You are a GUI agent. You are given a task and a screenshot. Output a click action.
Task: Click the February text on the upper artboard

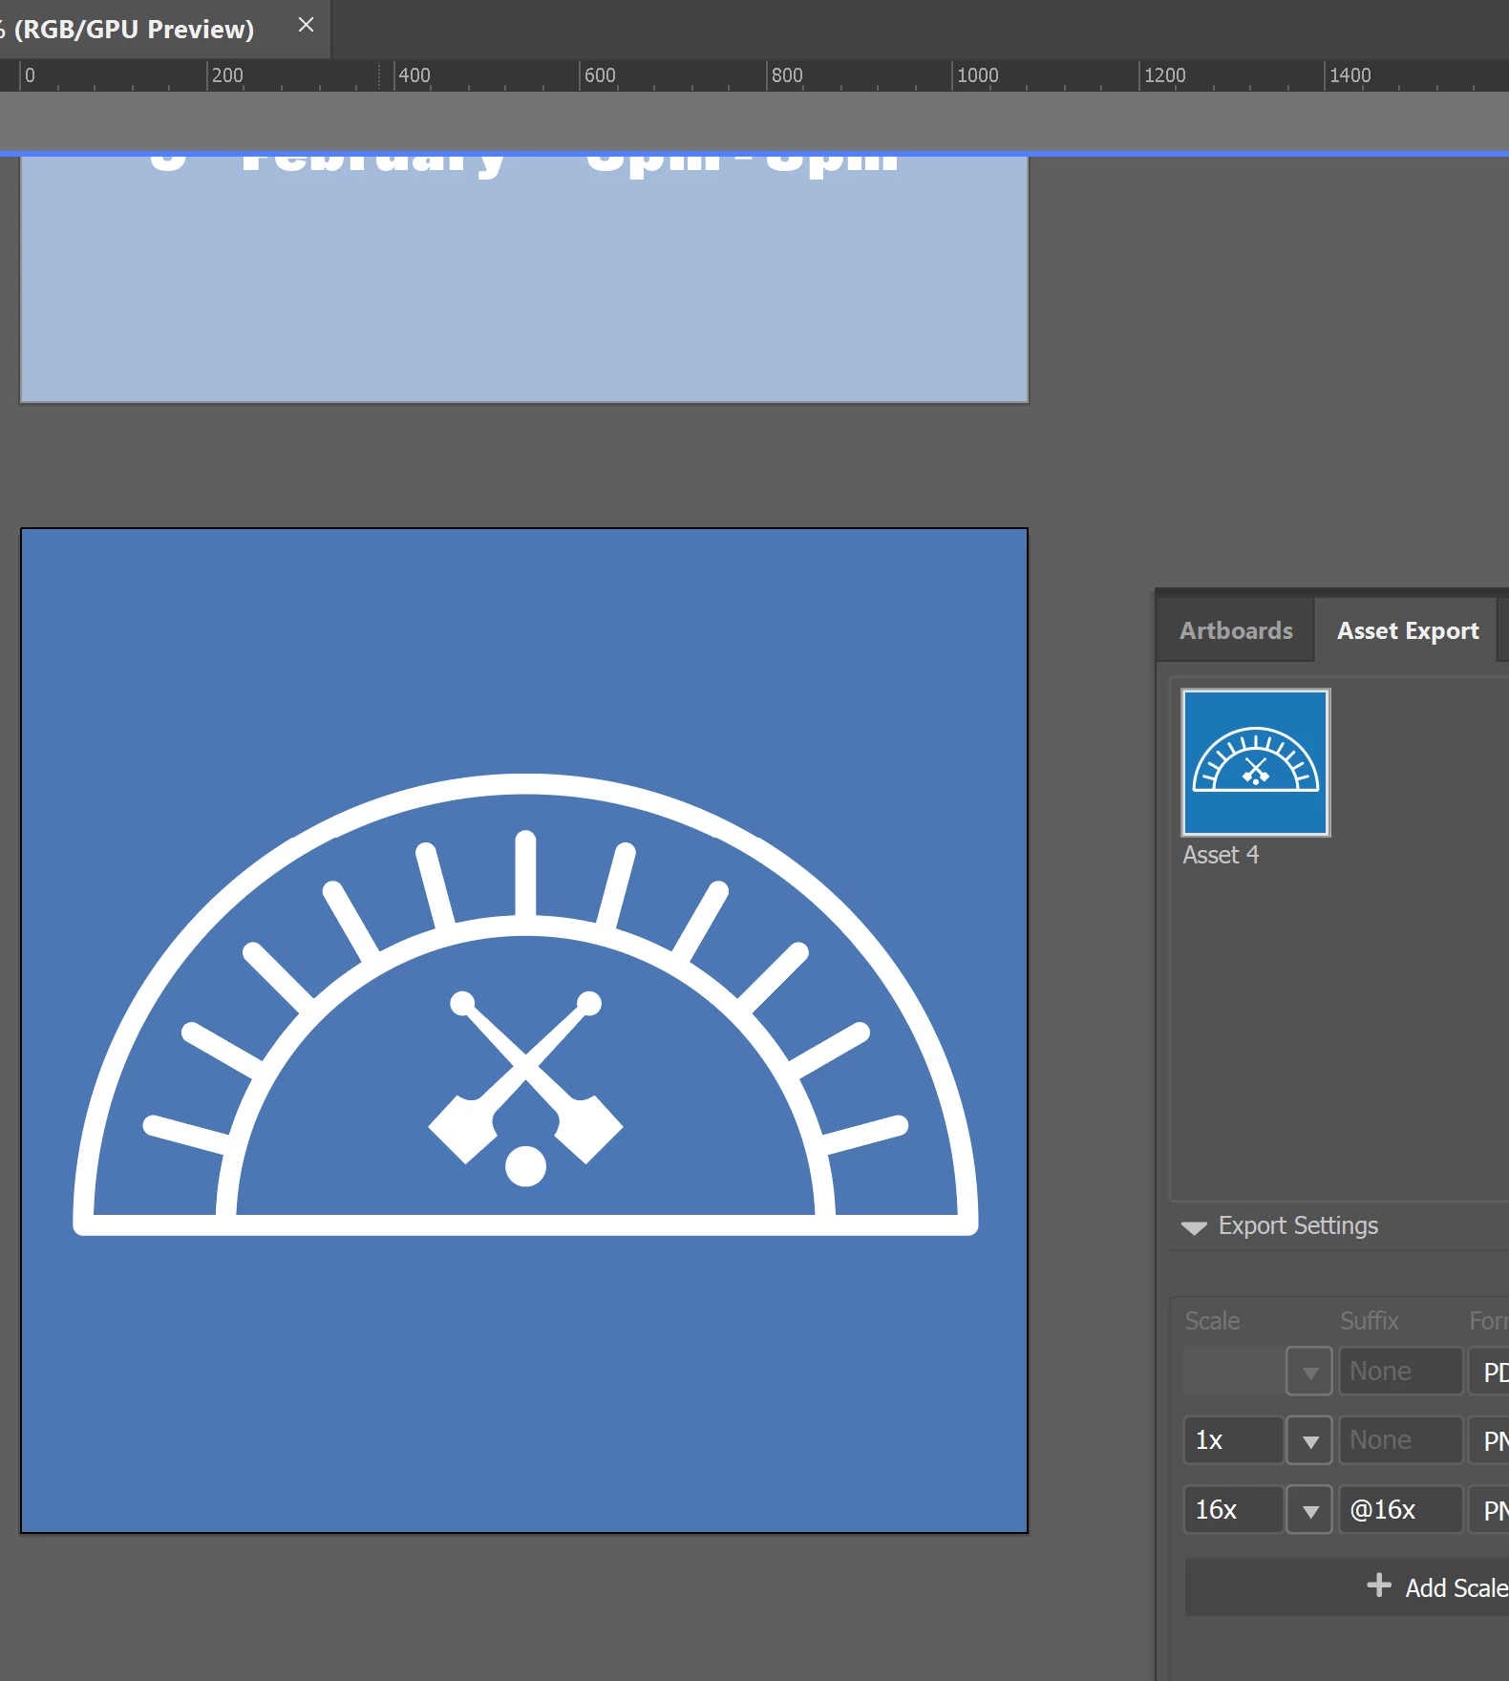point(372,164)
